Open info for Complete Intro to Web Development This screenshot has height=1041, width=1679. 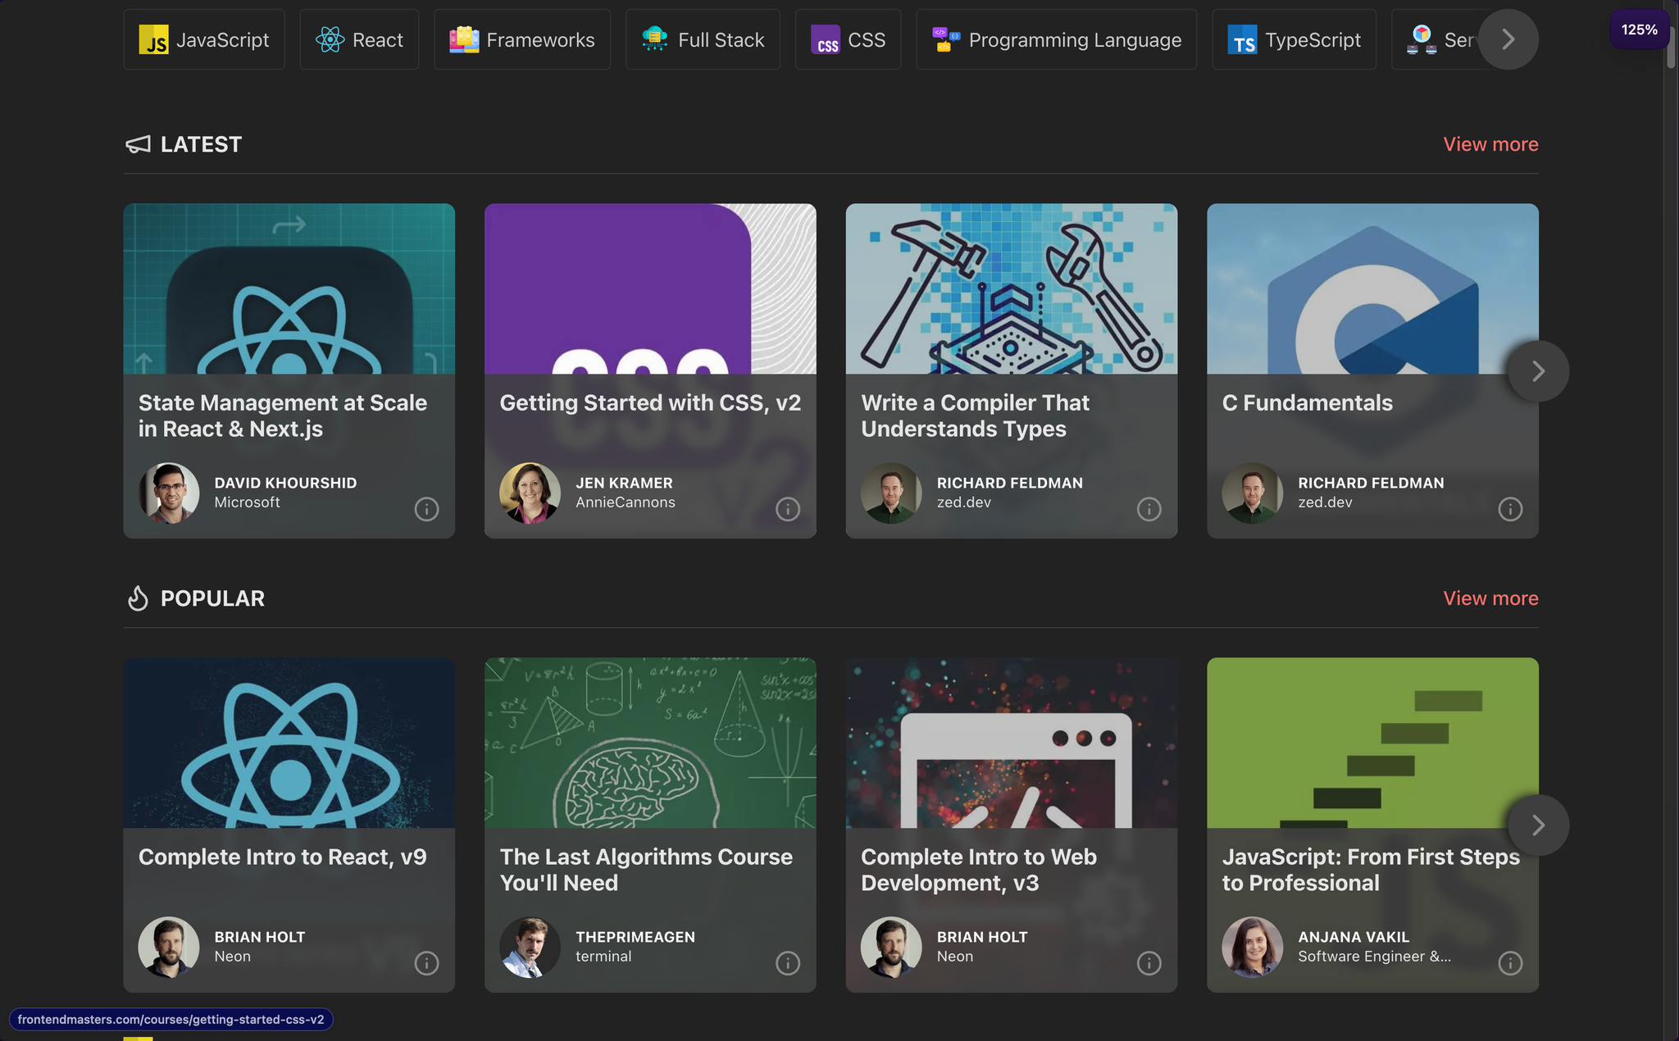pos(1149,963)
